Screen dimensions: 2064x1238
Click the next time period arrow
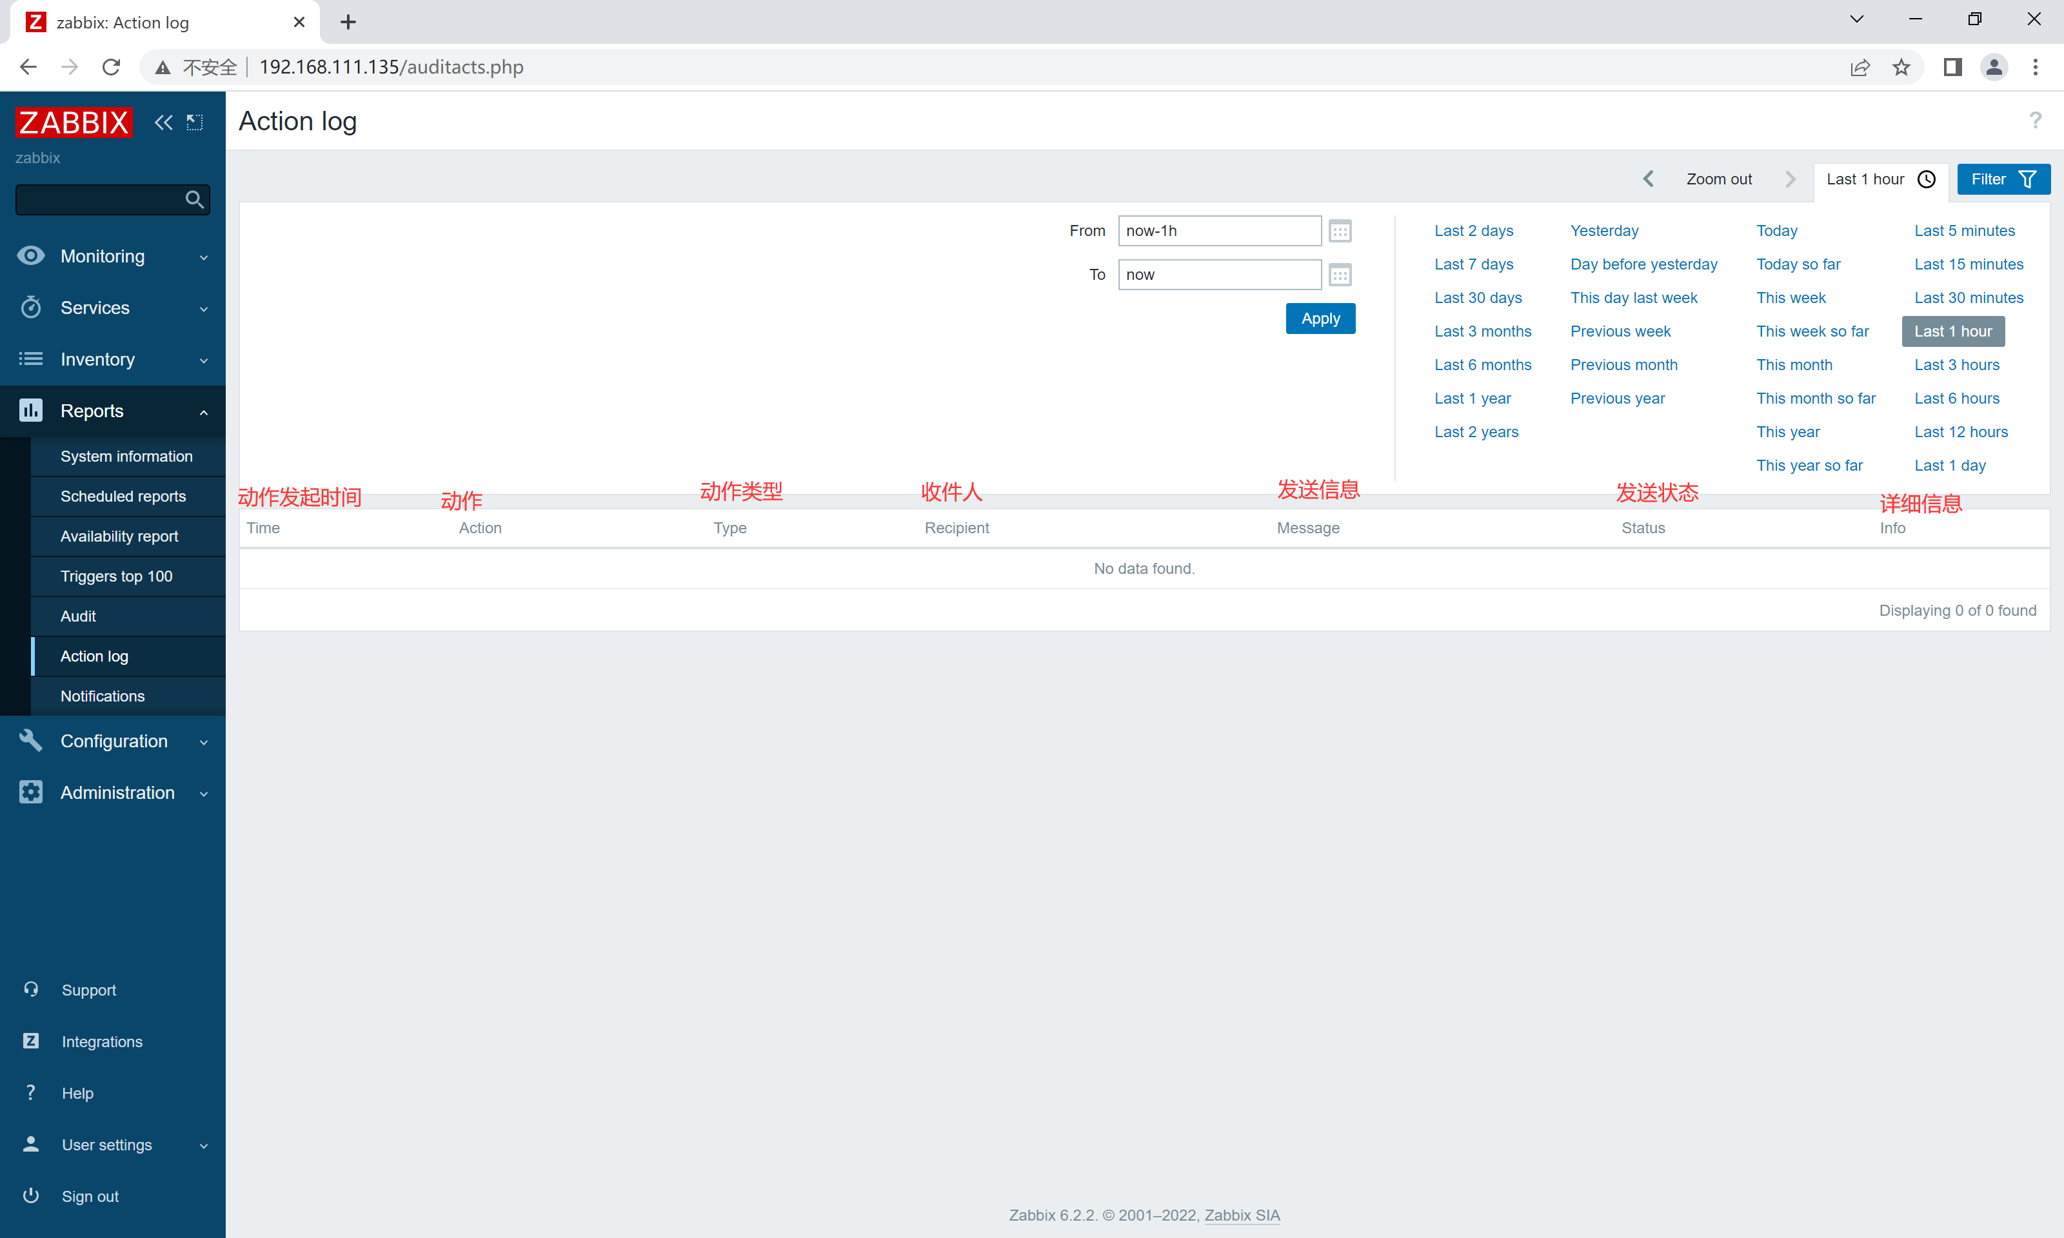point(1789,179)
